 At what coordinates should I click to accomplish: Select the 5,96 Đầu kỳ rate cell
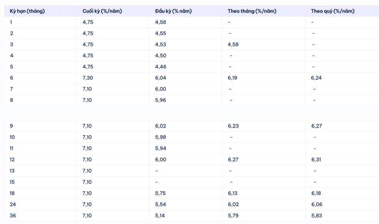point(160,100)
